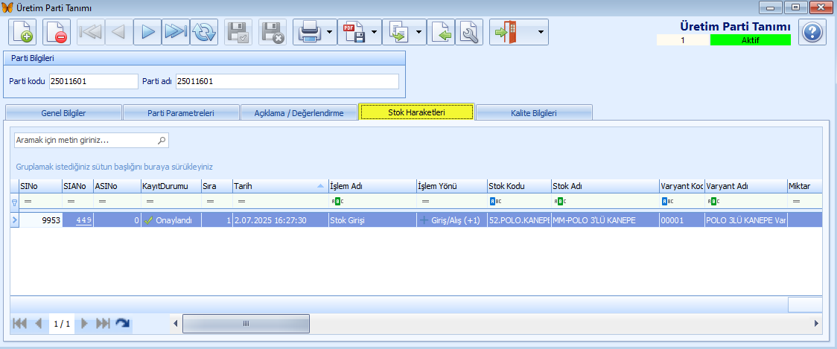Go to next grid page in pager
The height and width of the screenshot is (349, 837).
point(84,323)
